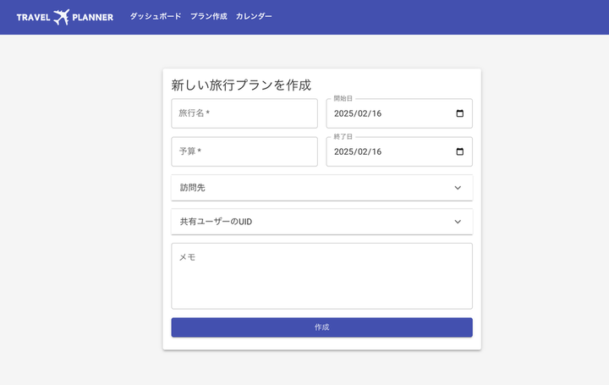Select the day segment in 開始日
The height and width of the screenshot is (385, 609).
click(x=376, y=113)
